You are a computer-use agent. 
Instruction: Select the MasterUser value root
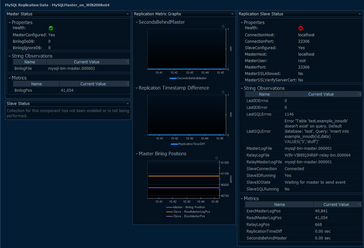302,61
